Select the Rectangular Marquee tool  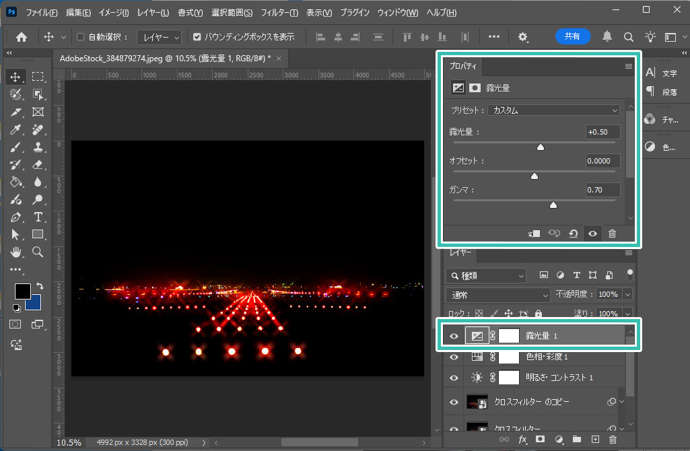[x=38, y=77]
